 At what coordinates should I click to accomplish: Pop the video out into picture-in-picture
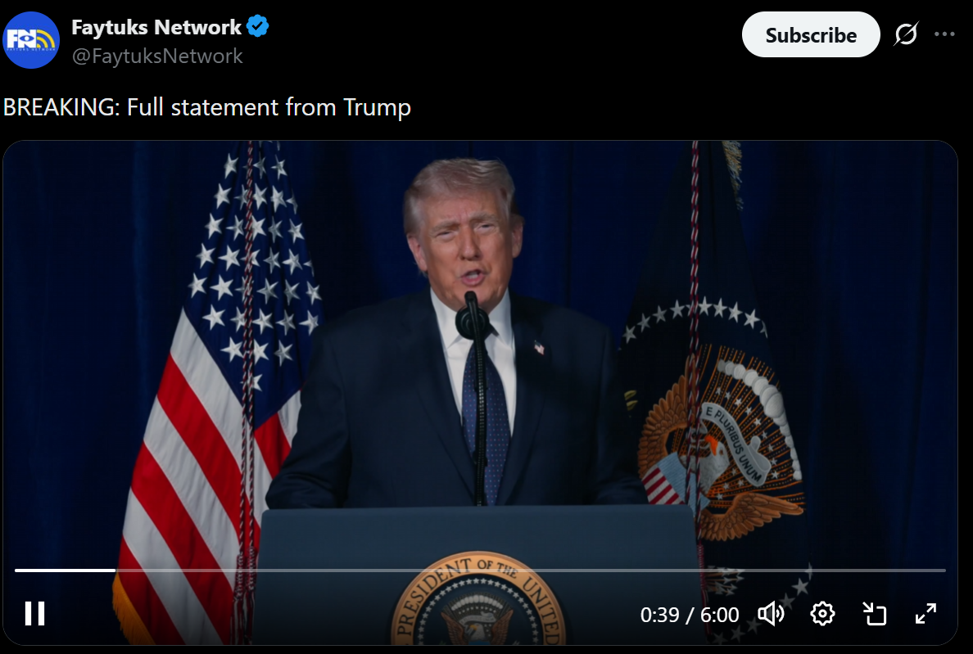click(875, 614)
